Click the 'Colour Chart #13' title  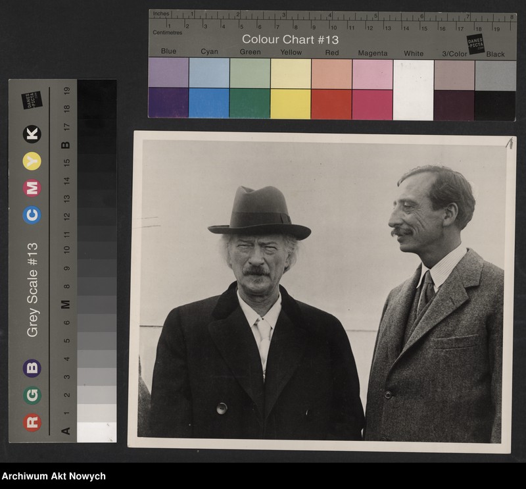point(290,39)
